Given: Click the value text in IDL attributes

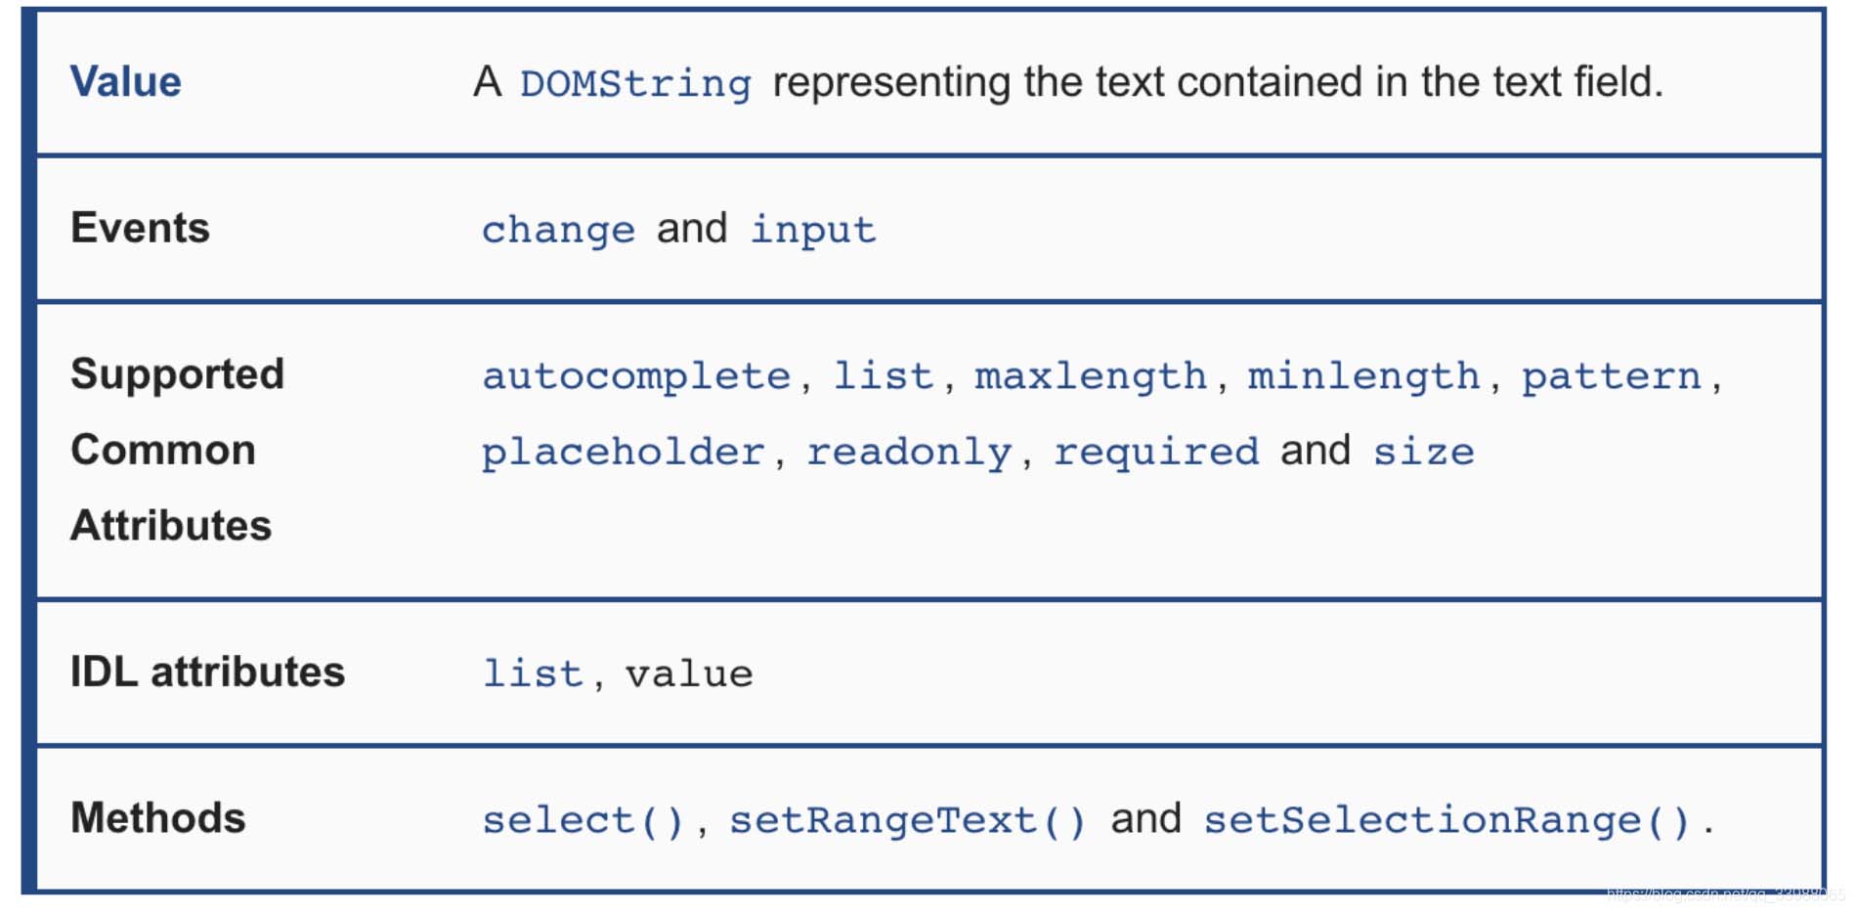Looking at the screenshot, I should [689, 674].
